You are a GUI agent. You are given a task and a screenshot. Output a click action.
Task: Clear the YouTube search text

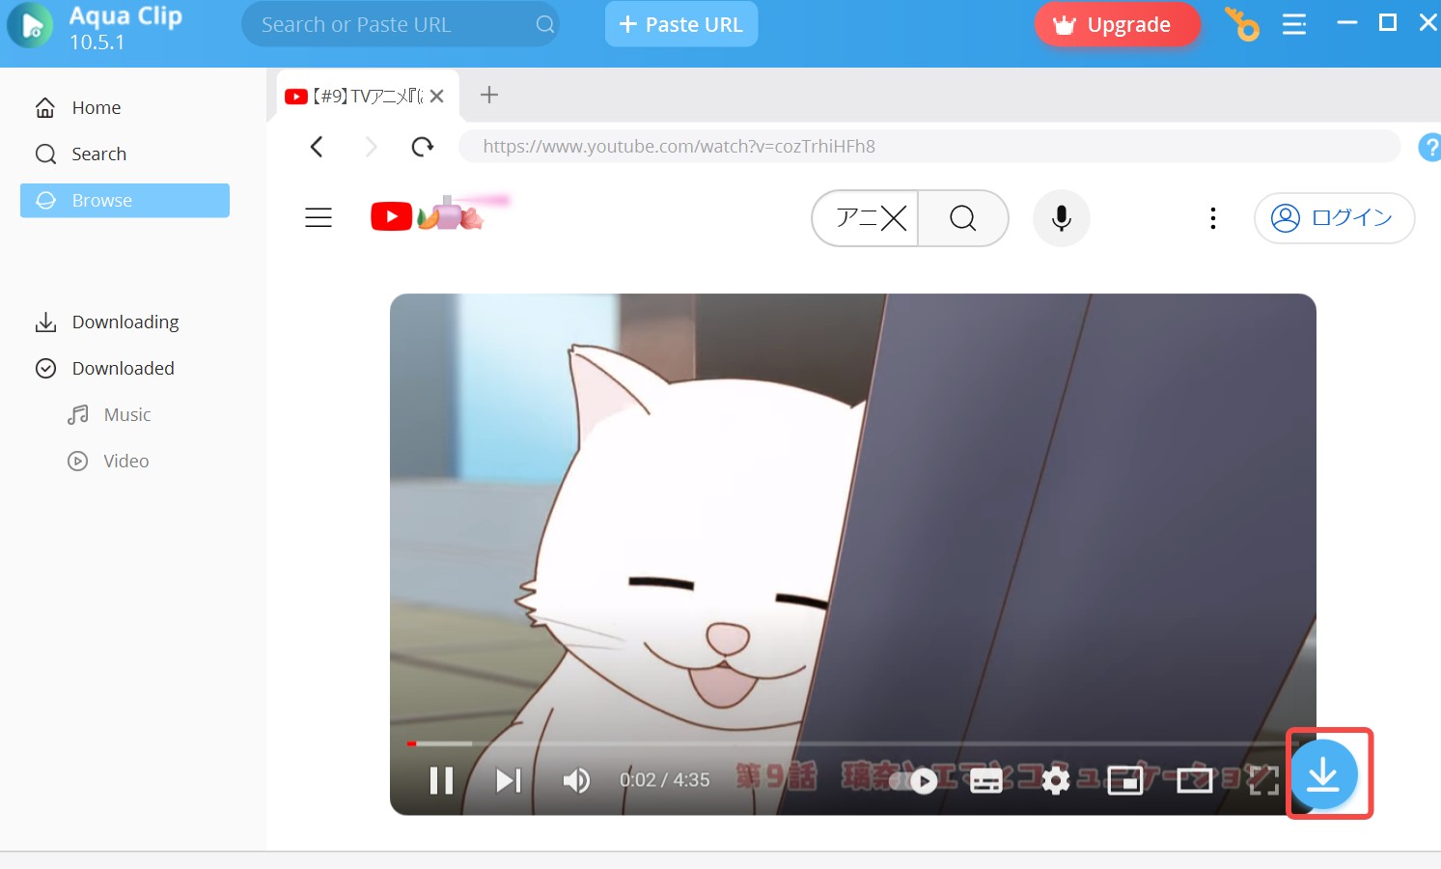tap(894, 218)
